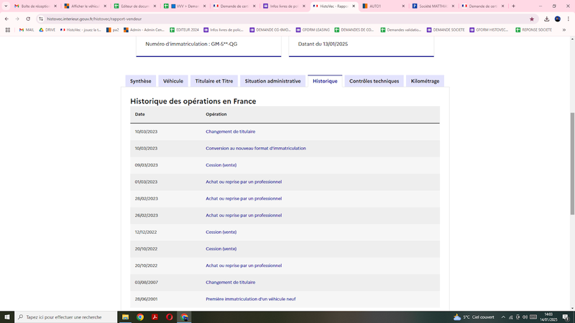
Task: Click 'Changement de titulaire' dated 10/03/2023
Action: click(230, 131)
